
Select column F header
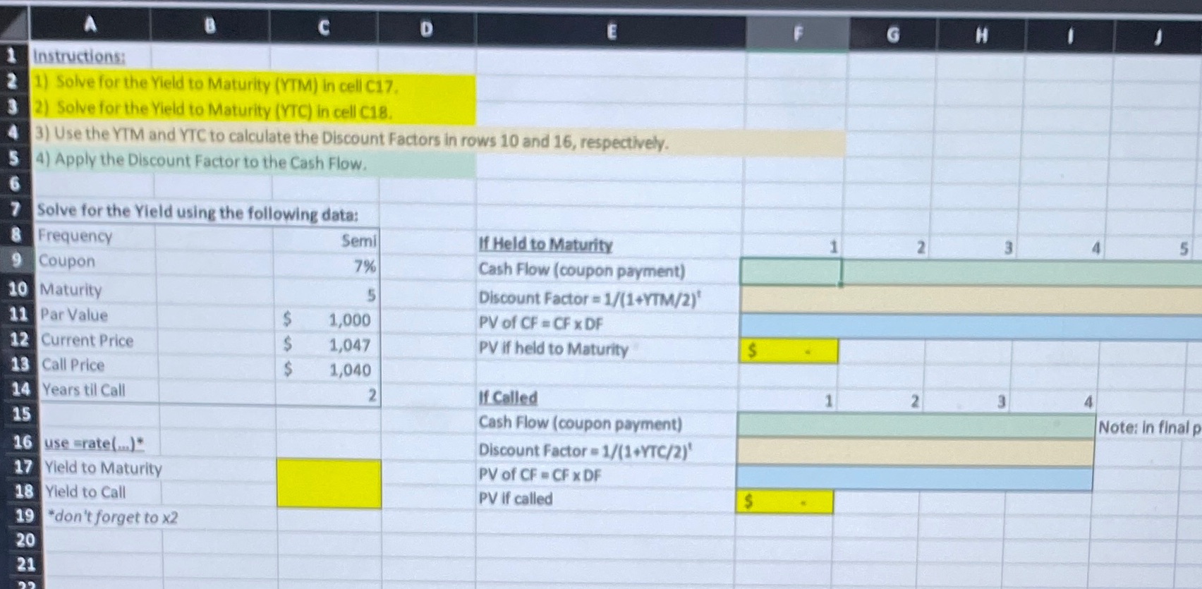pos(798,33)
